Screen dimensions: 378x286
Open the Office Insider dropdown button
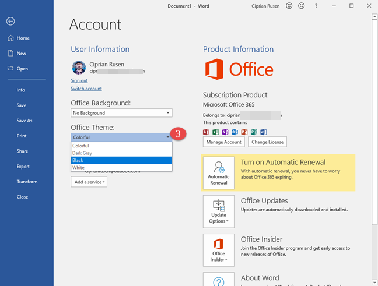point(219,250)
